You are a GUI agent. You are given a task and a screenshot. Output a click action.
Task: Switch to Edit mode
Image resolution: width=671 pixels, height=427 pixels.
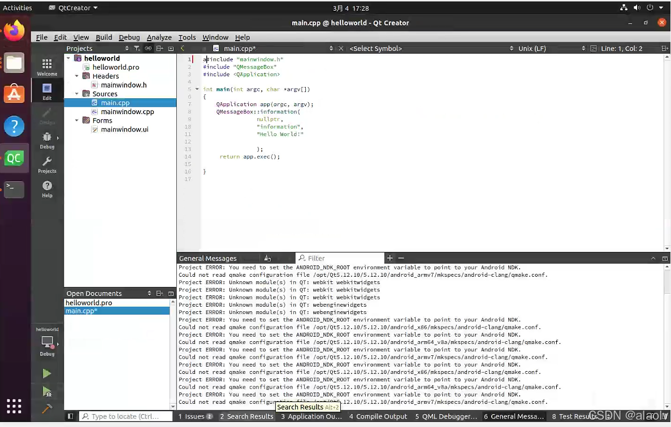point(47,91)
